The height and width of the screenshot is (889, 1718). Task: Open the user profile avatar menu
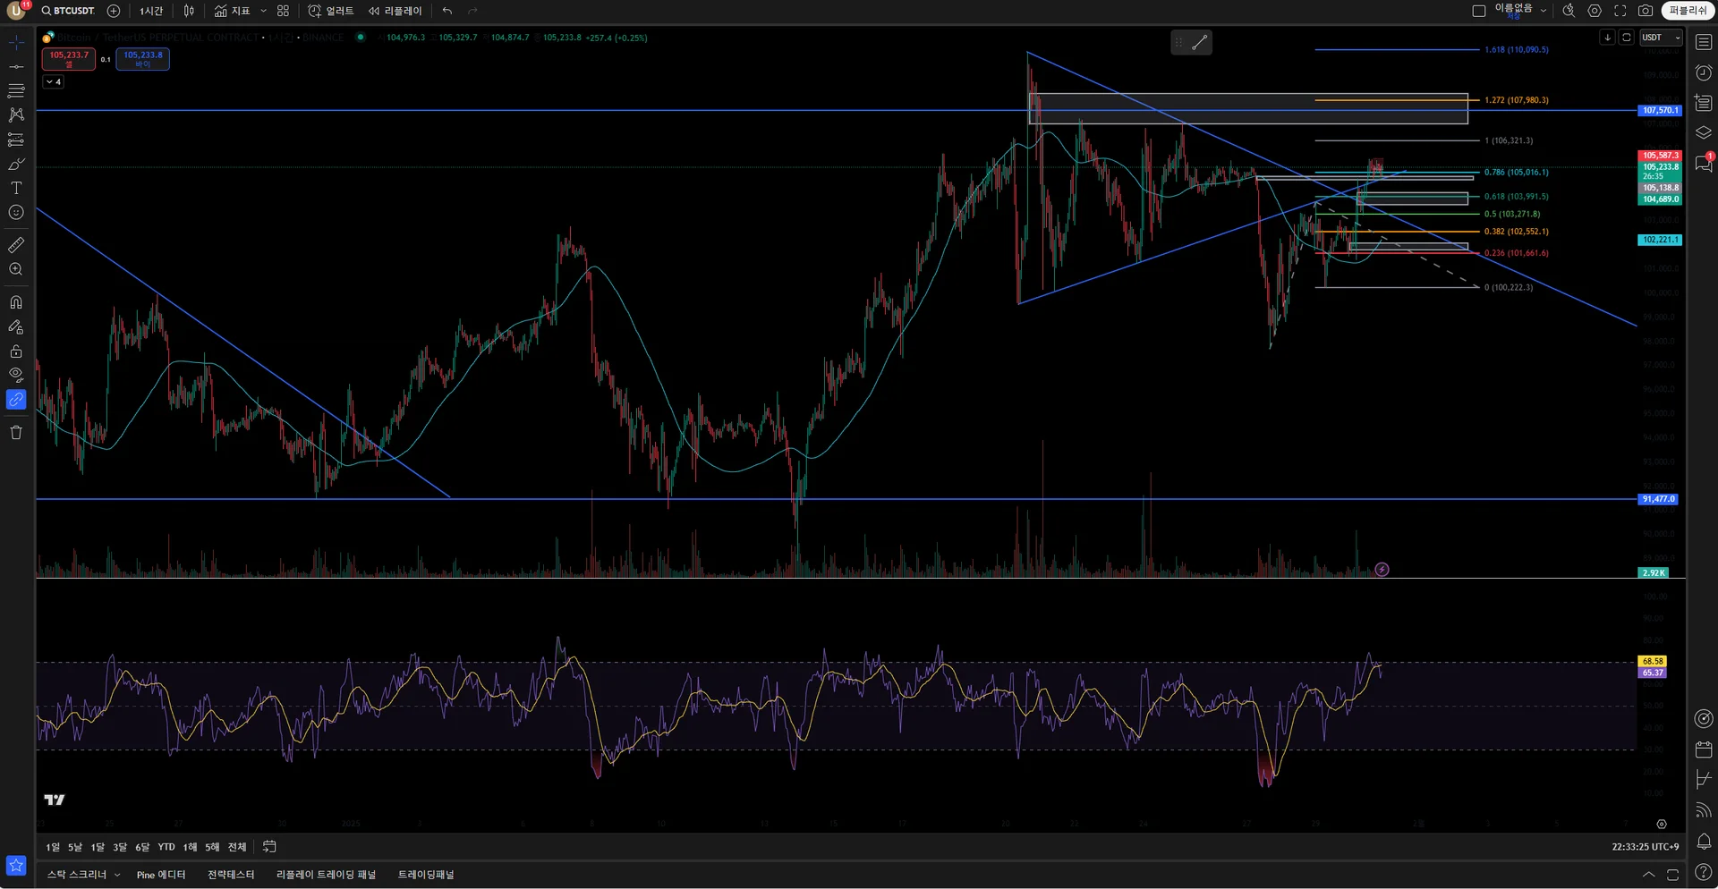[x=16, y=11]
